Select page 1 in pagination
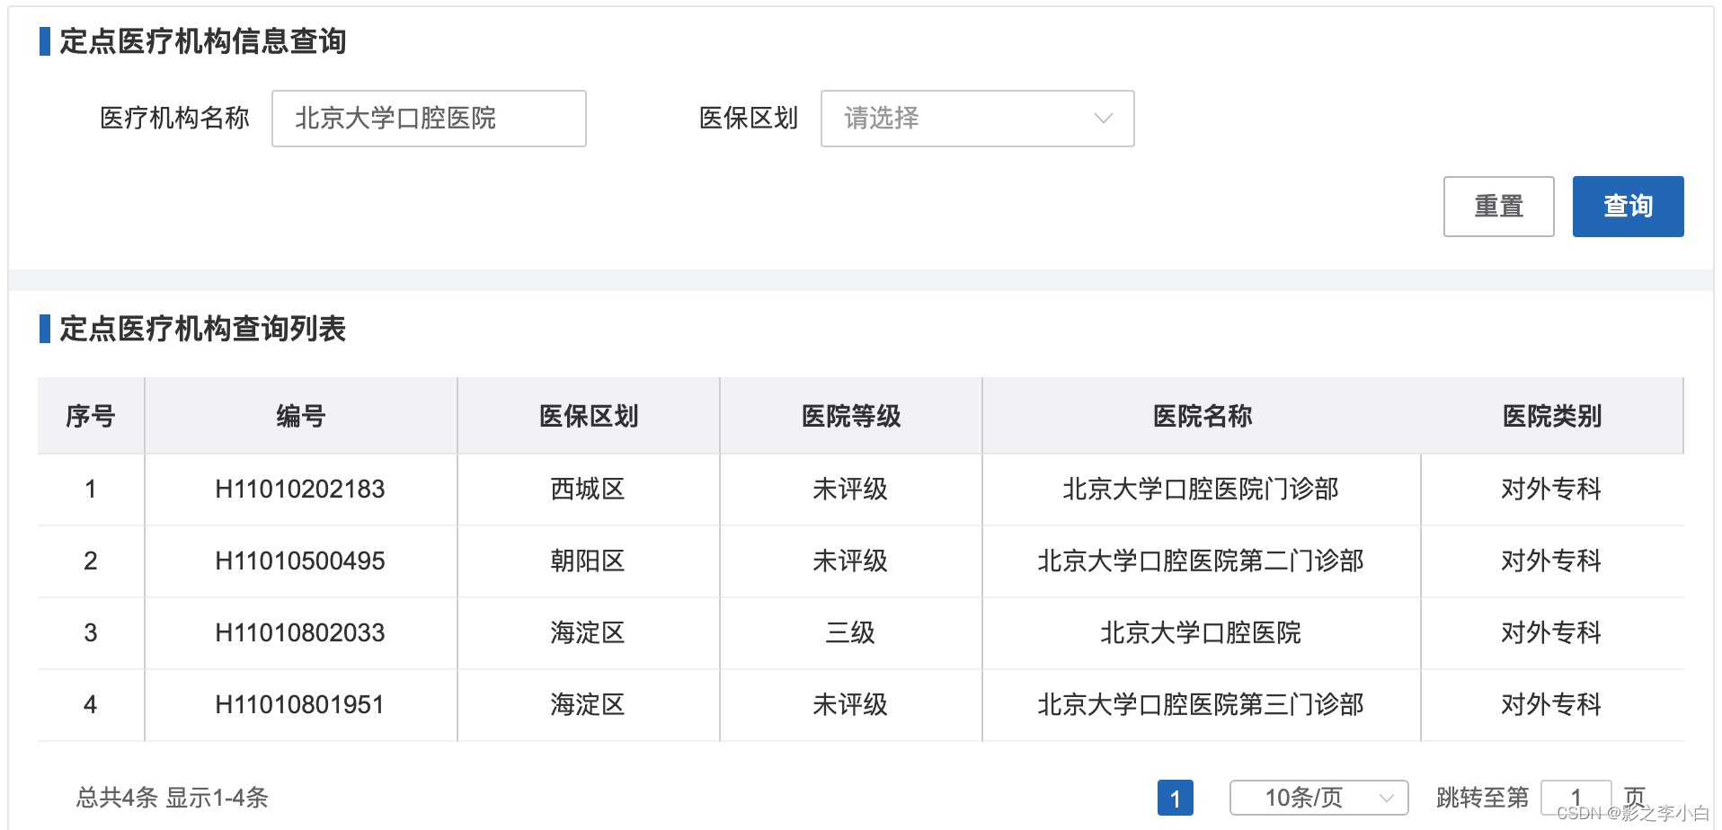1722x830 pixels. click(1175, 798)
